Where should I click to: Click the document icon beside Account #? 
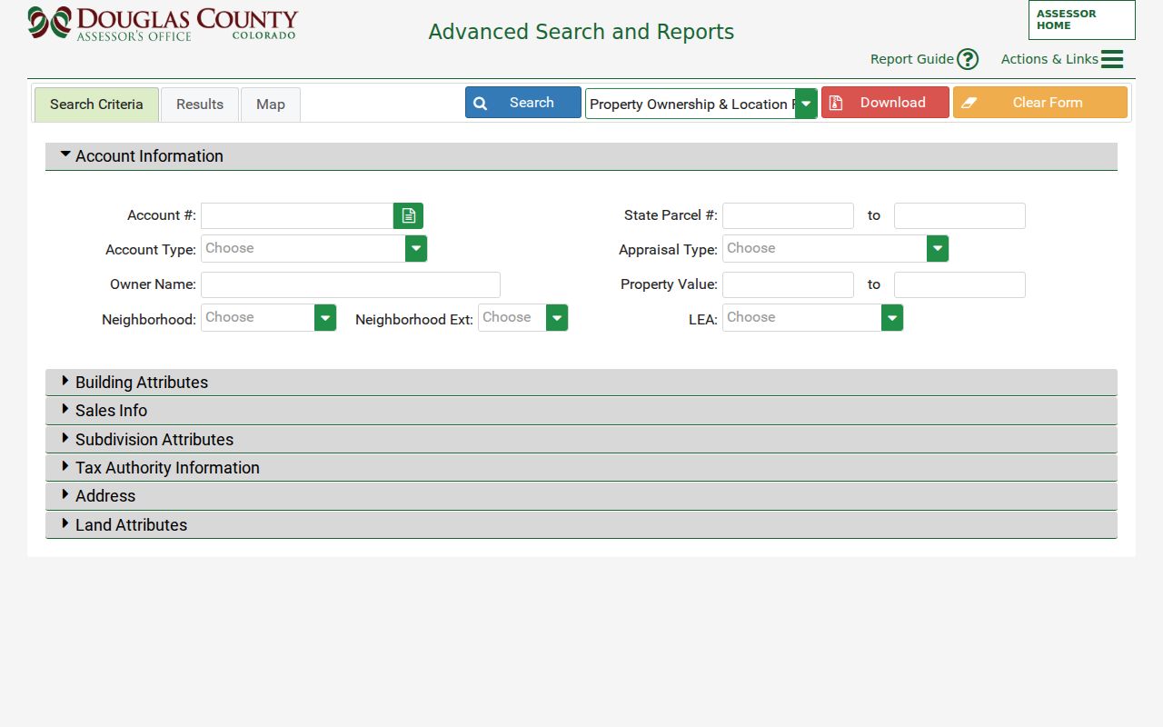(x=409, y=216)
